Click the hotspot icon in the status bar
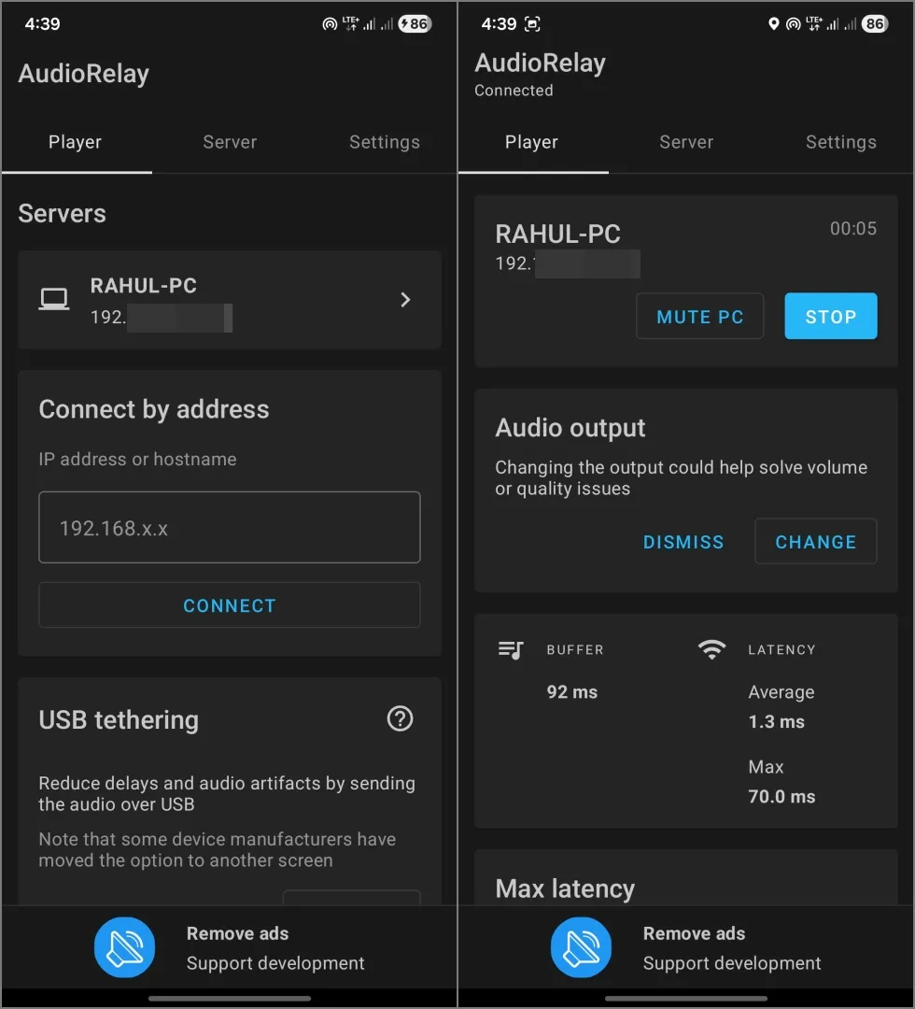915x1009 pixels. [795, 23]
